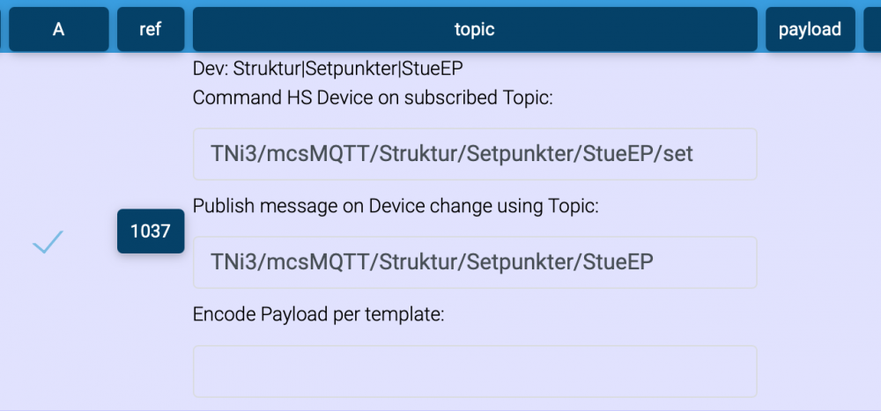The width and height of the screenshot is (881, 411).
Task: Select the topic column header
Action: (475, 29)
